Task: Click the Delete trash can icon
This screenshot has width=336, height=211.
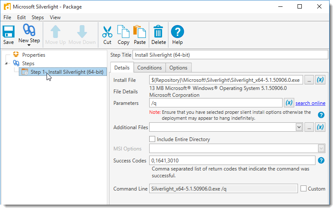Action: coord(158,32)
